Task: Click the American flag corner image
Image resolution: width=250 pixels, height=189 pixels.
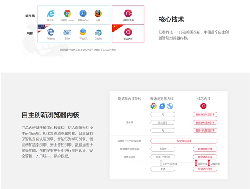Action: point(43,28)
